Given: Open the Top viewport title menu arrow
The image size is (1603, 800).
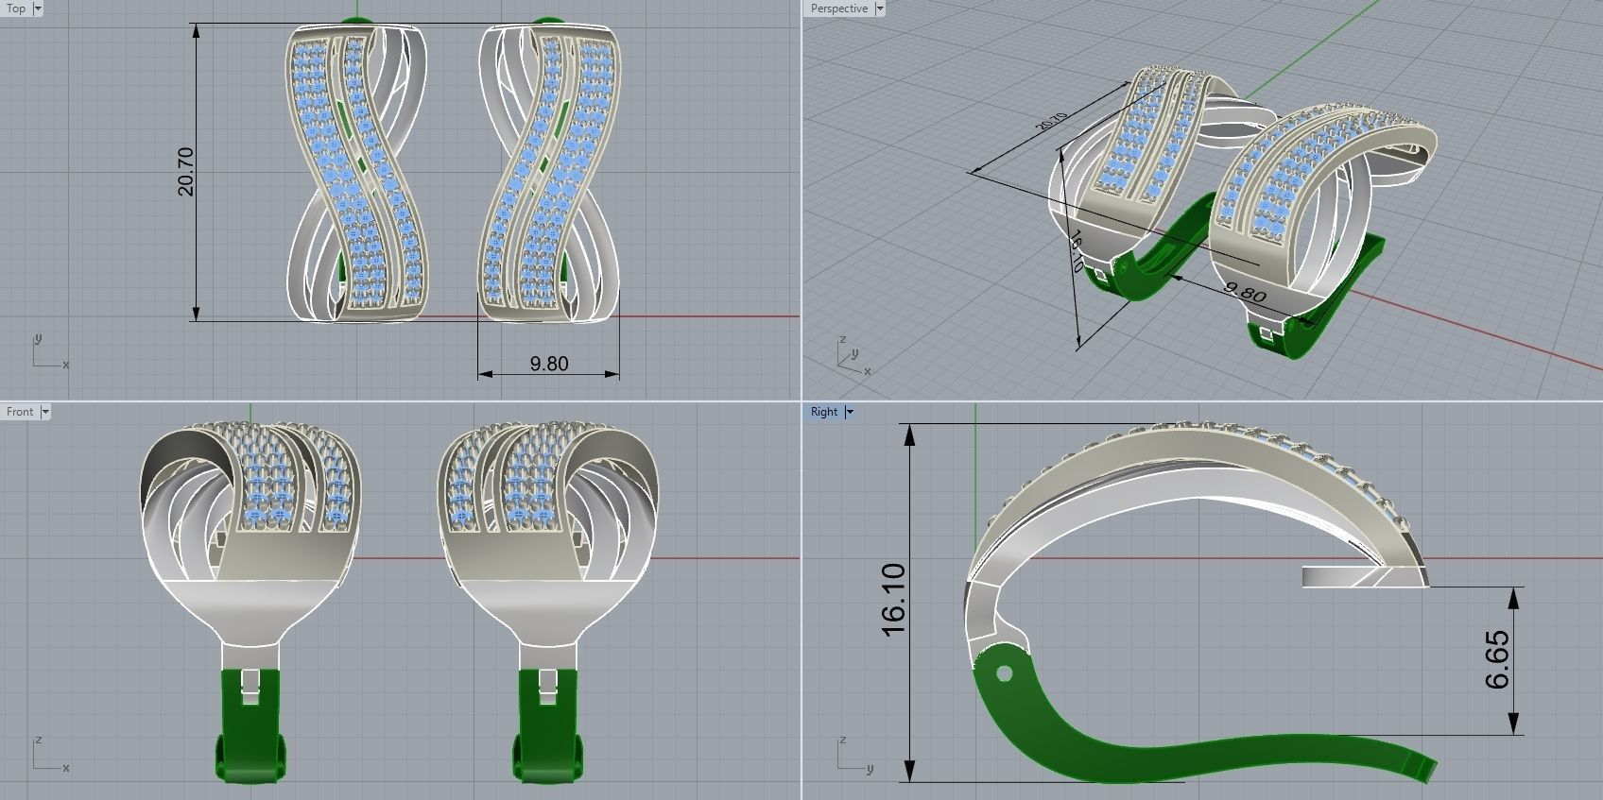Looking at the screenshot, I should coord(38,9).
